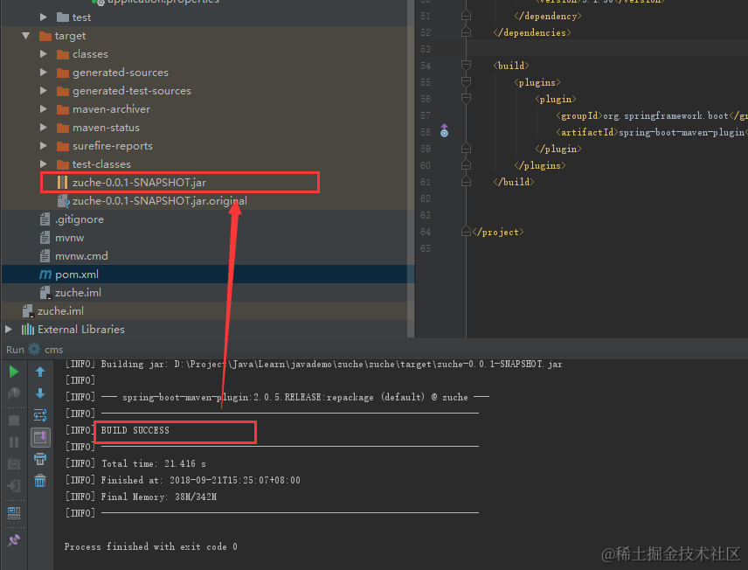
Task: Collapse the target folder in project tree
Action: point(27,36)
